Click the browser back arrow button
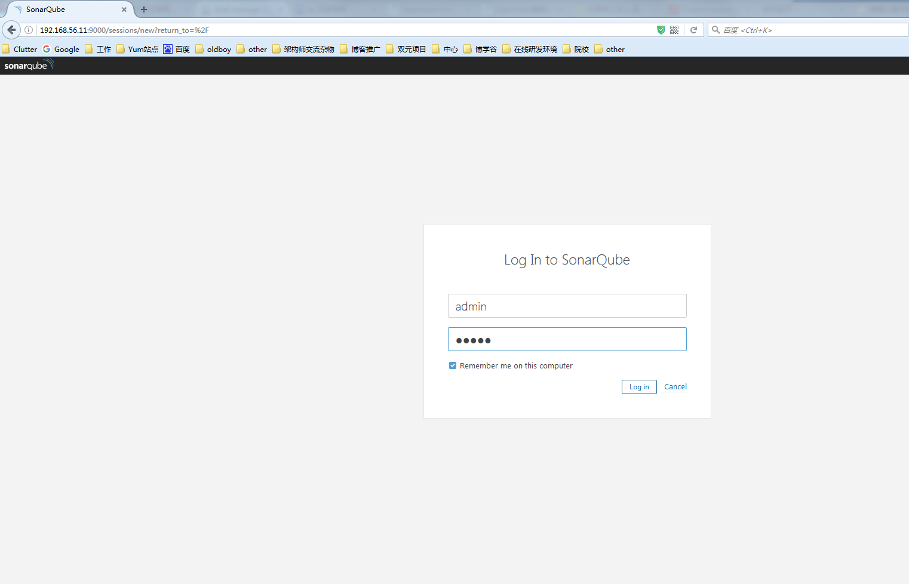909x584 pixels. point(11,30)
